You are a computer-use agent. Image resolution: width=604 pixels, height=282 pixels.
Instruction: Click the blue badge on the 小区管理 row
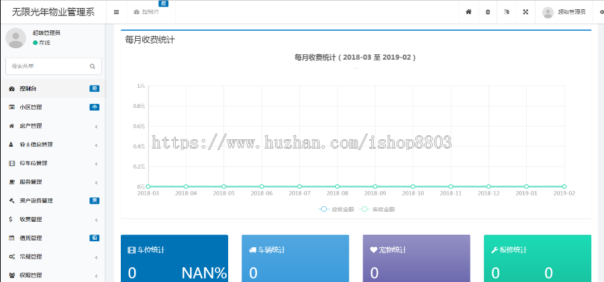pyautogui.click(x=95, y=107)
